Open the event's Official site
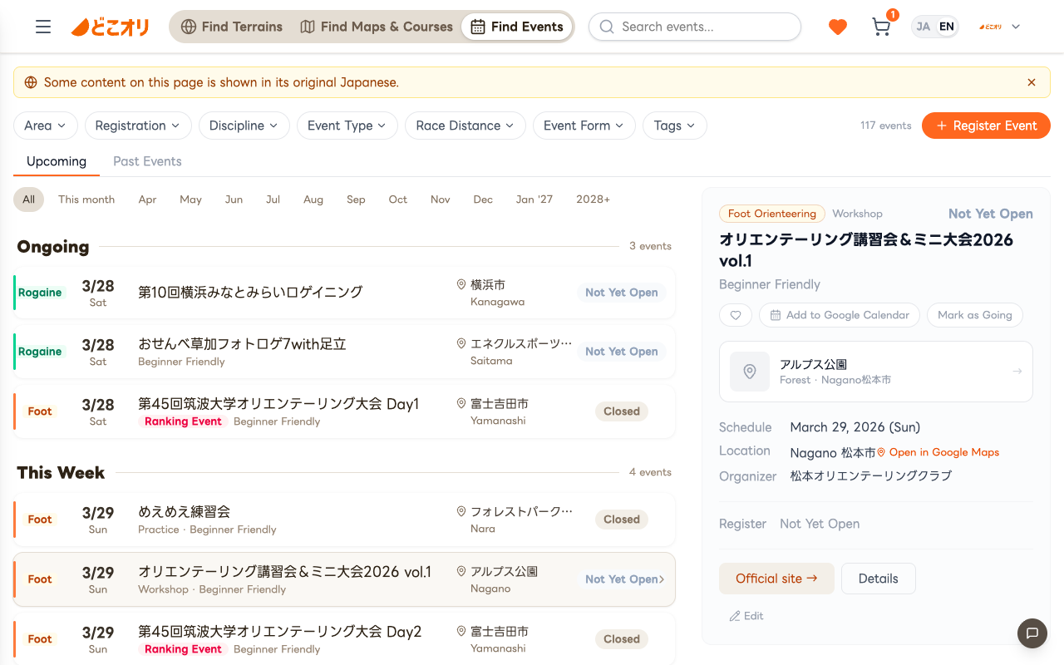 776,578
